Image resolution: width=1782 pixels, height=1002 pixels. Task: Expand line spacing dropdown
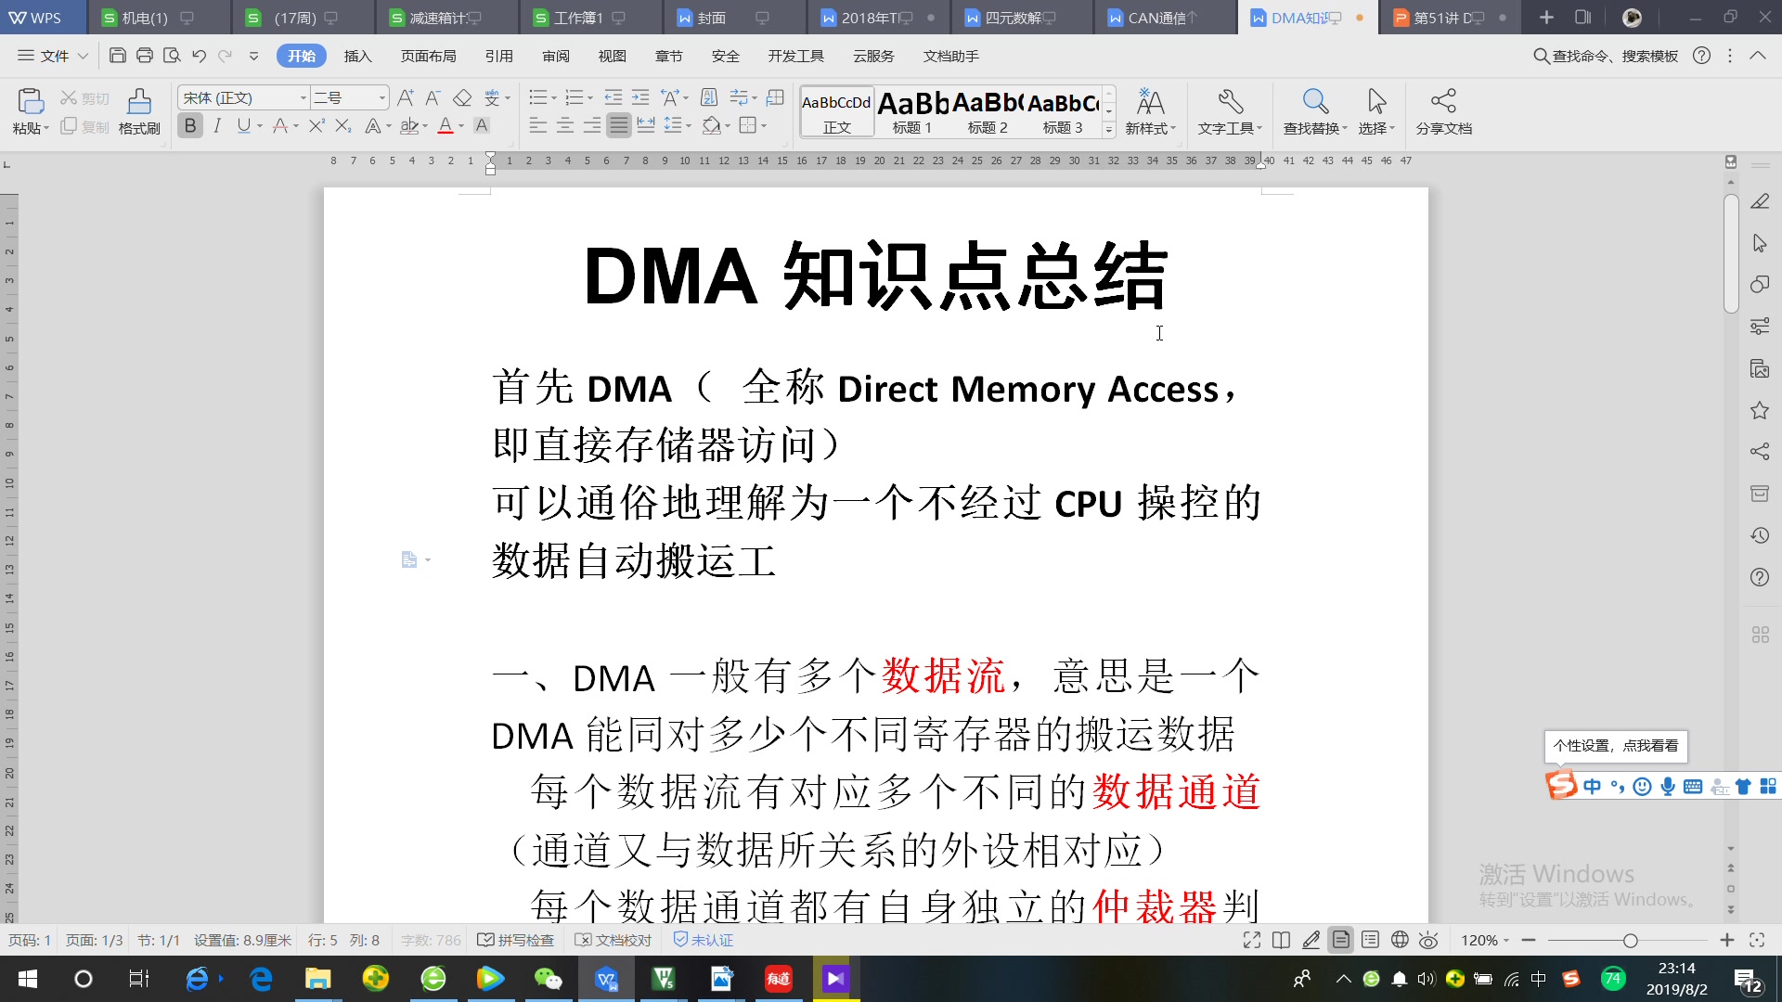point(689,126)
